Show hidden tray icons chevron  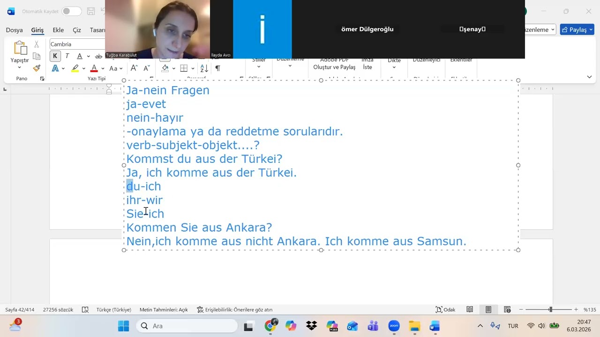click(x=480, y=326)
